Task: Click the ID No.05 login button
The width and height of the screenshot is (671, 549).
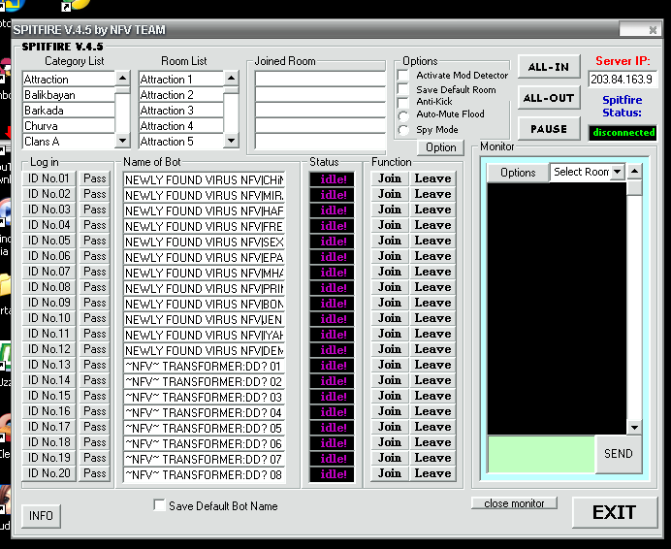Action: pyautogui.click(x=48, y=241)
